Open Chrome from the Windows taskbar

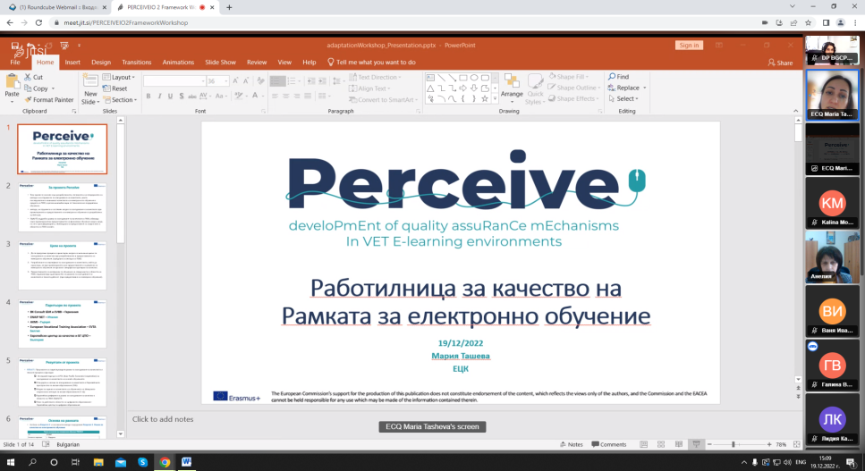pyautogui.click(x=165, y=462)
